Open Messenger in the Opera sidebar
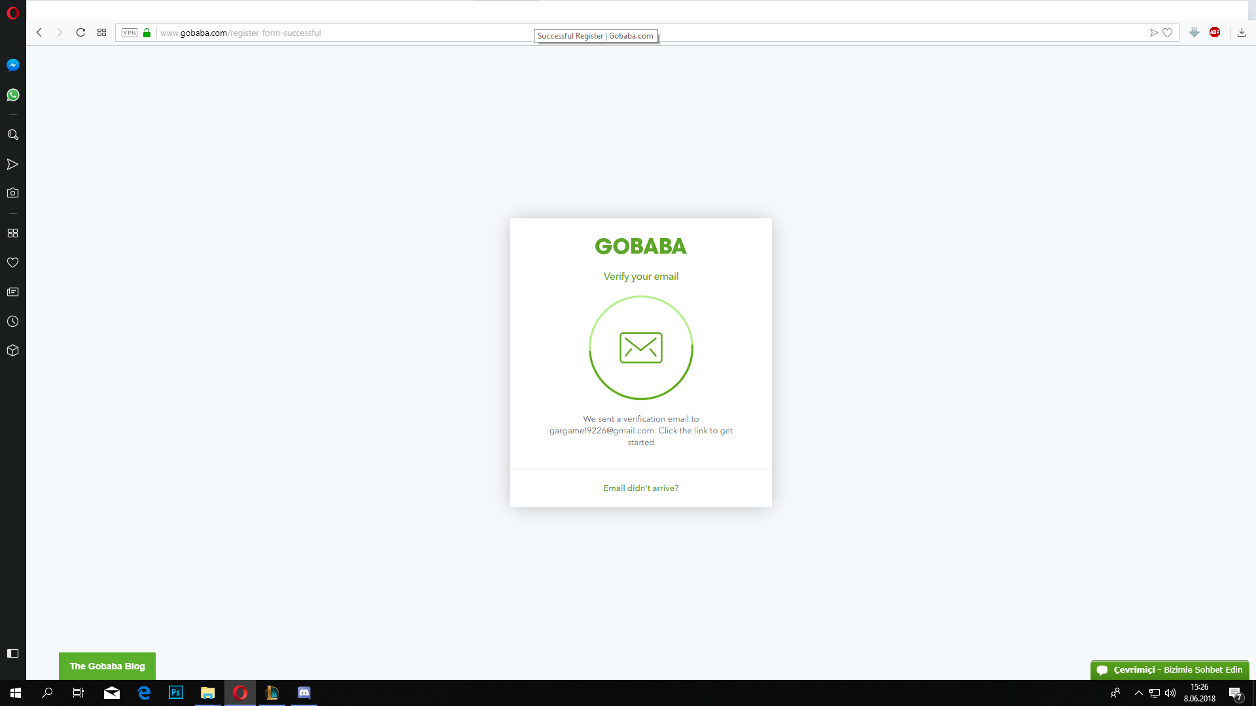This screenshot has height=706, width=1256. point(13,65)
